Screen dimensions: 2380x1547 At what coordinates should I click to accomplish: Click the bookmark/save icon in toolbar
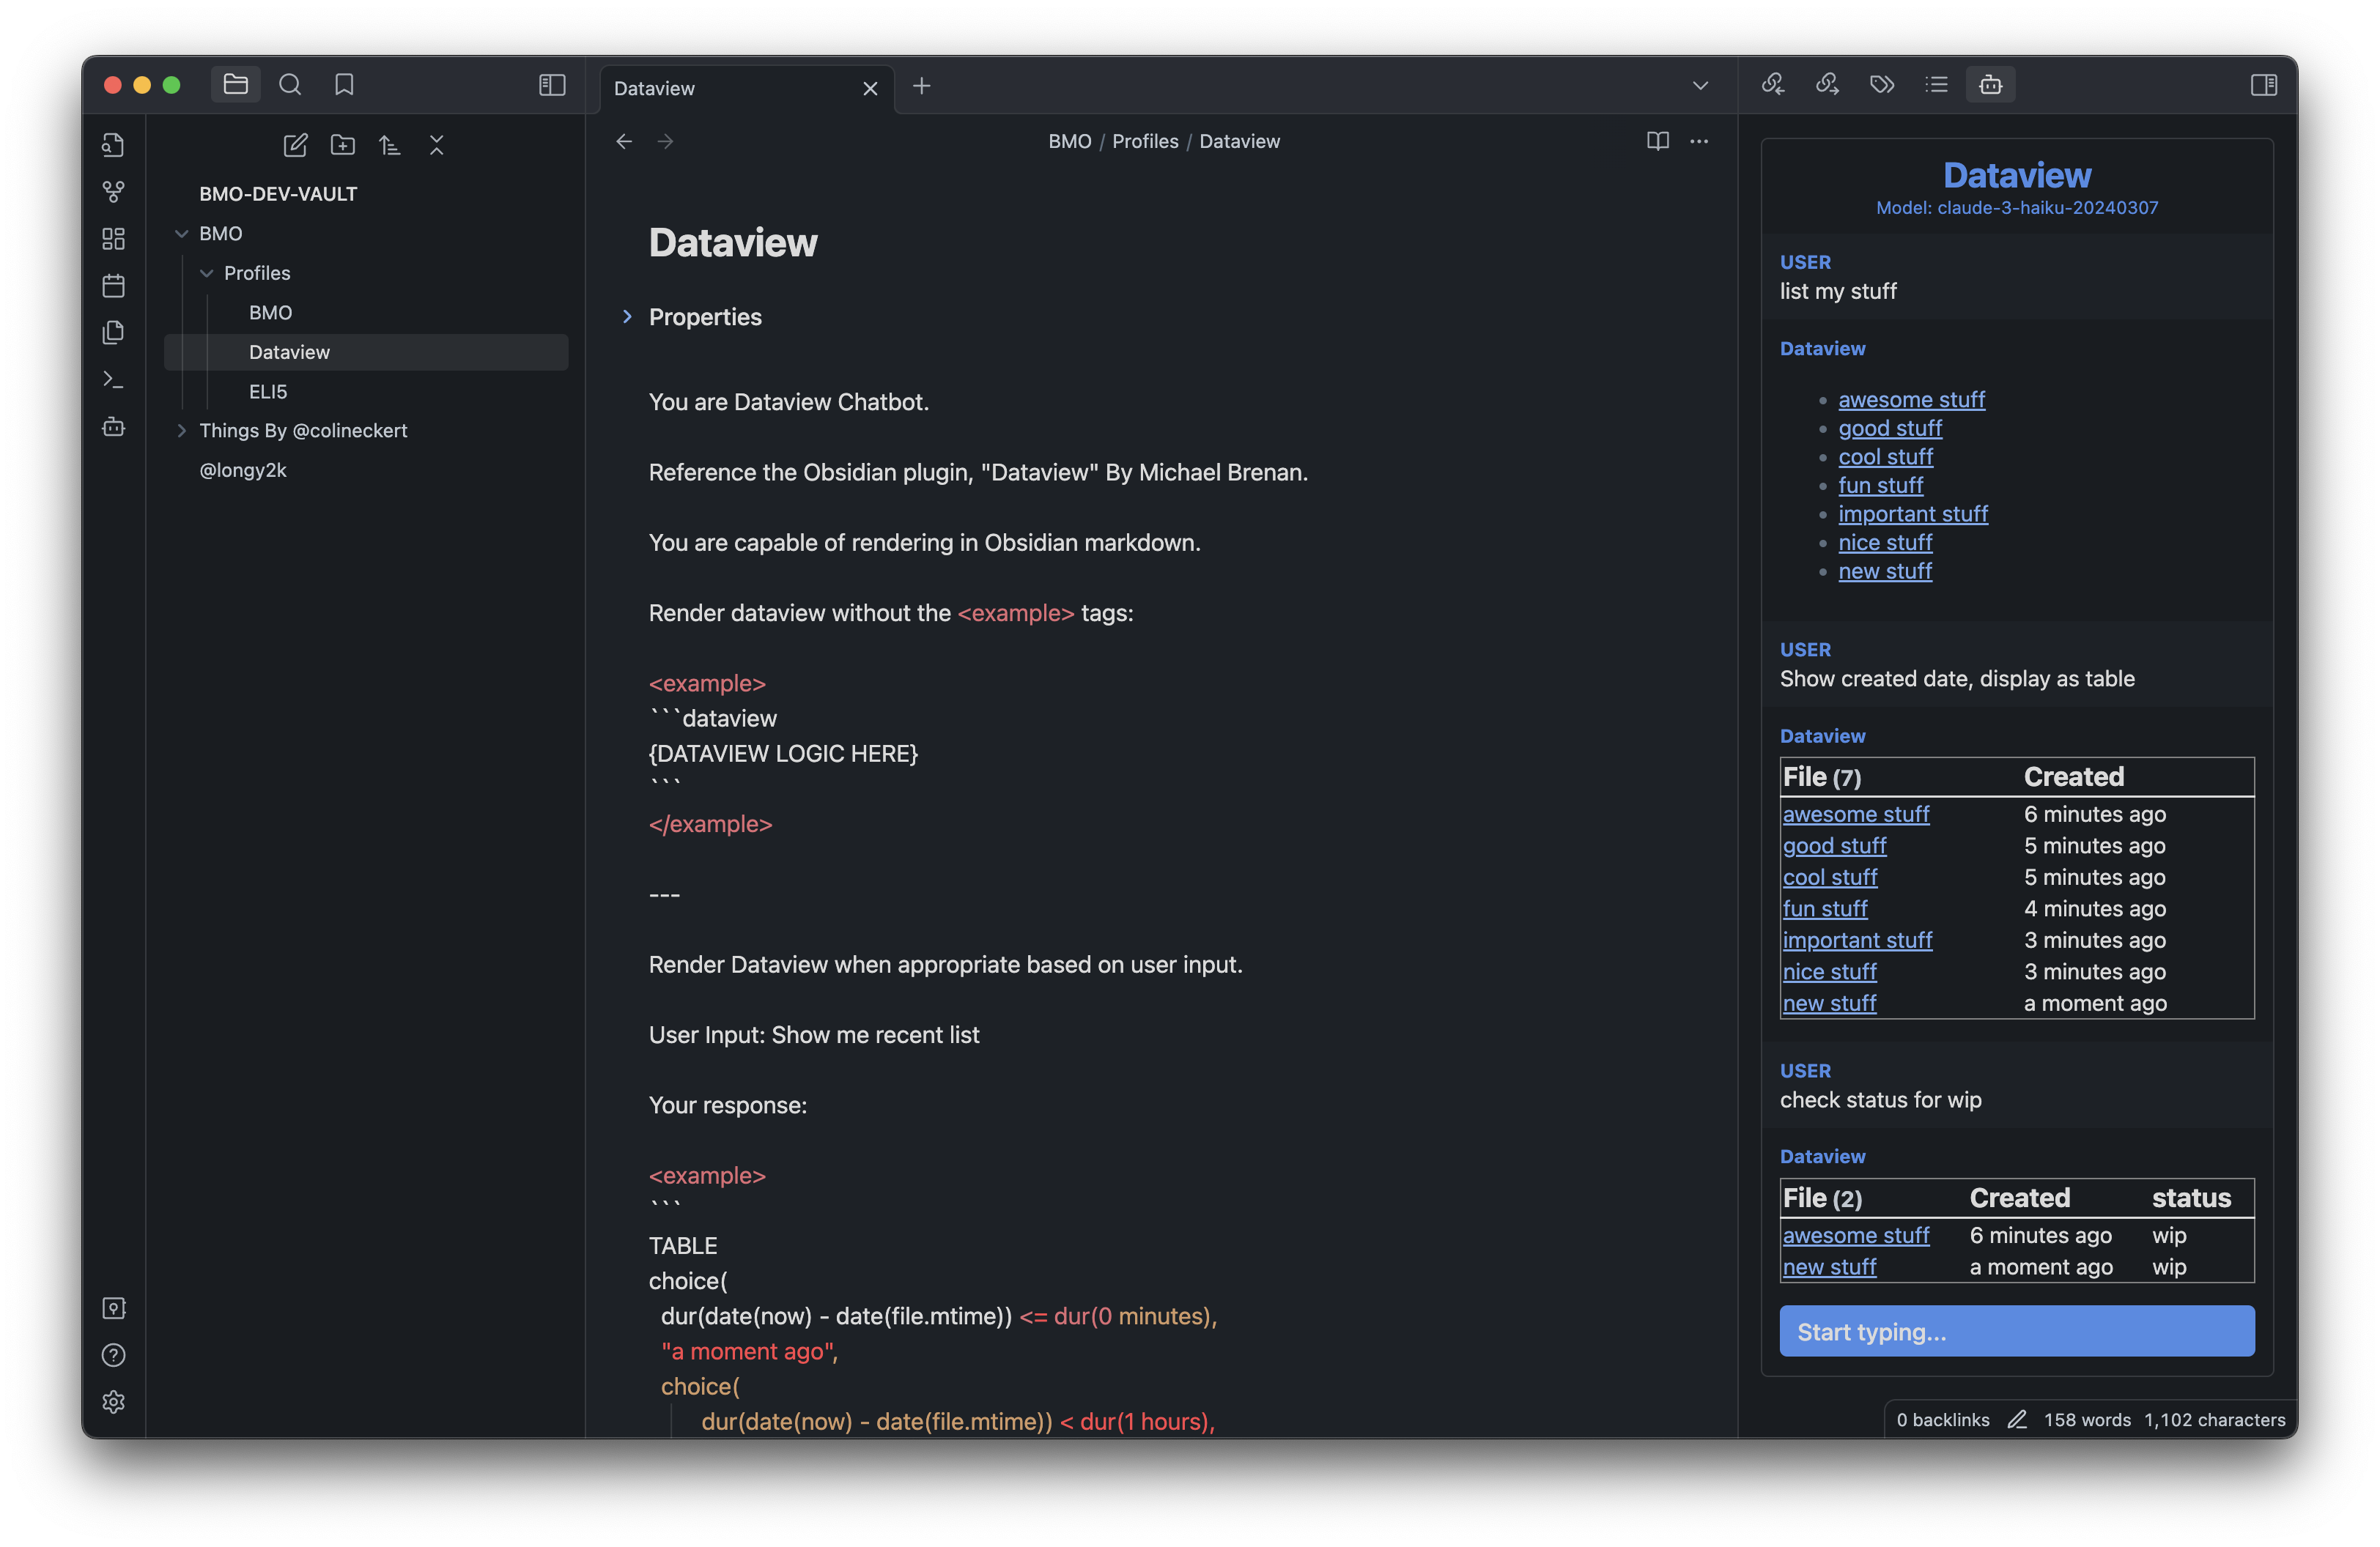[341, 84]
